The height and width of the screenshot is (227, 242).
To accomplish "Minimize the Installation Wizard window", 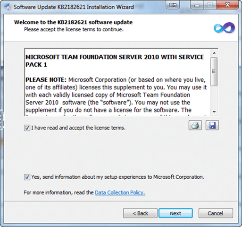I will pyautogui.click(x=197, y=5).
